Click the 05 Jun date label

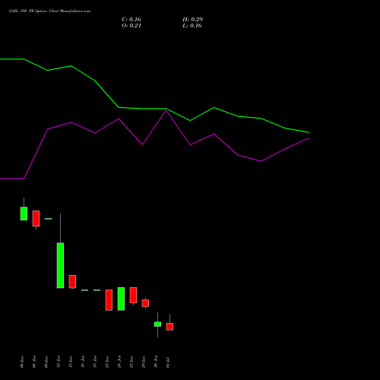point(22,362)
